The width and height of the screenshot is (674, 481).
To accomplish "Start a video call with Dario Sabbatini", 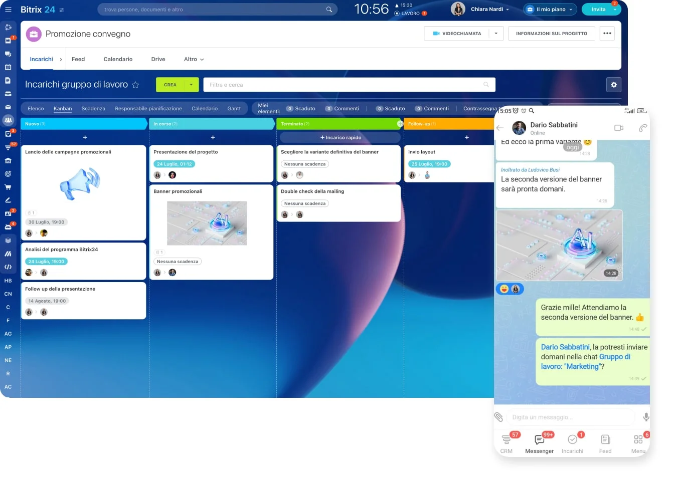I will [x=619, y=128].
